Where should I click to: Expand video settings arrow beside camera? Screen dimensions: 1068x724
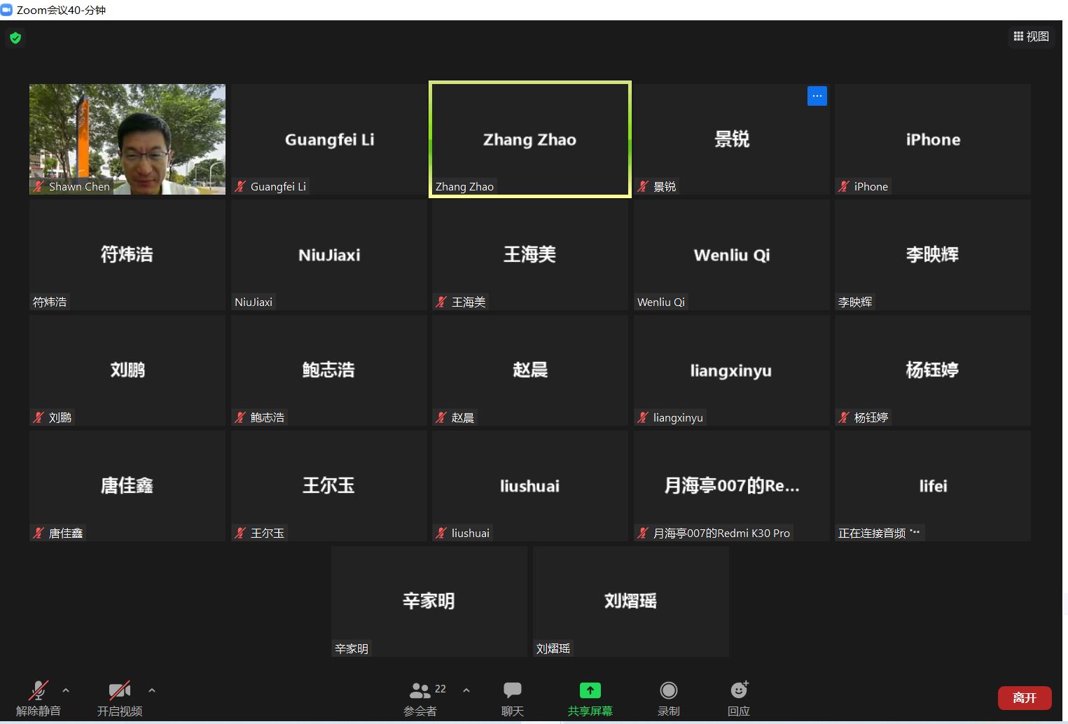[x=152, y=690]
